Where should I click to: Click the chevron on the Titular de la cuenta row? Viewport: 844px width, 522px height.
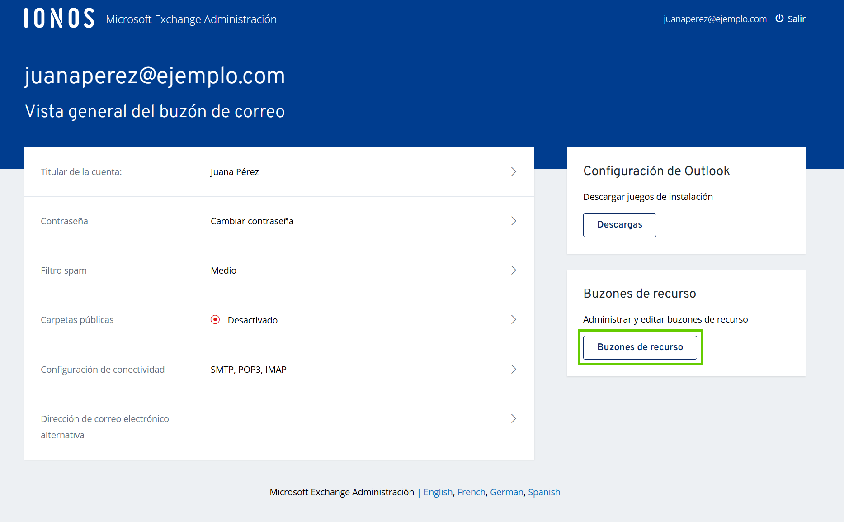click(x=514, y=172)
